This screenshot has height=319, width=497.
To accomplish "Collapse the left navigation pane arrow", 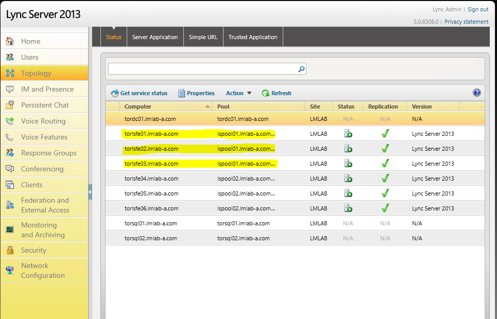I will [x=90, y=191].
